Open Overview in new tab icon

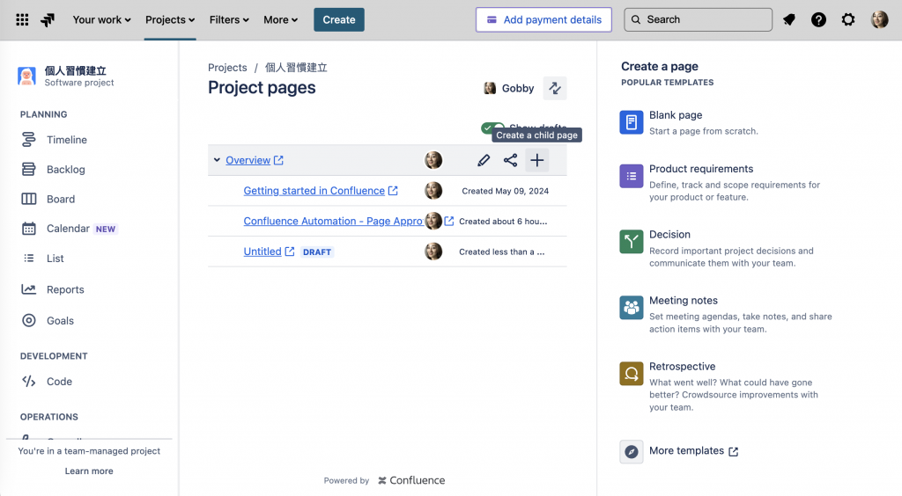pyautogui.click(x=278, y=160)
